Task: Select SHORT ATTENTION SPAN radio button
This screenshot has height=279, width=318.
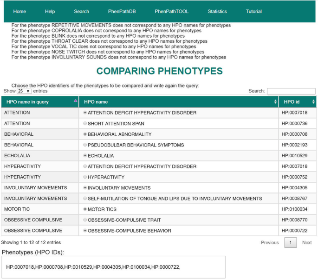Action: click(84, 124)
